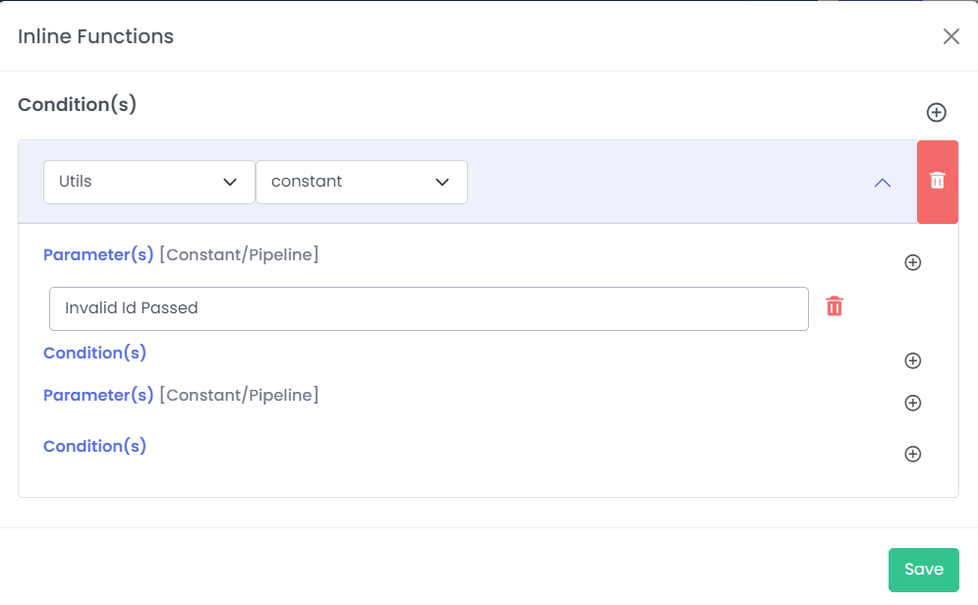The width and height of the screenshot is (978, 605).
Task: Click the bold Condition(s) heading
Action: (77, 104)
